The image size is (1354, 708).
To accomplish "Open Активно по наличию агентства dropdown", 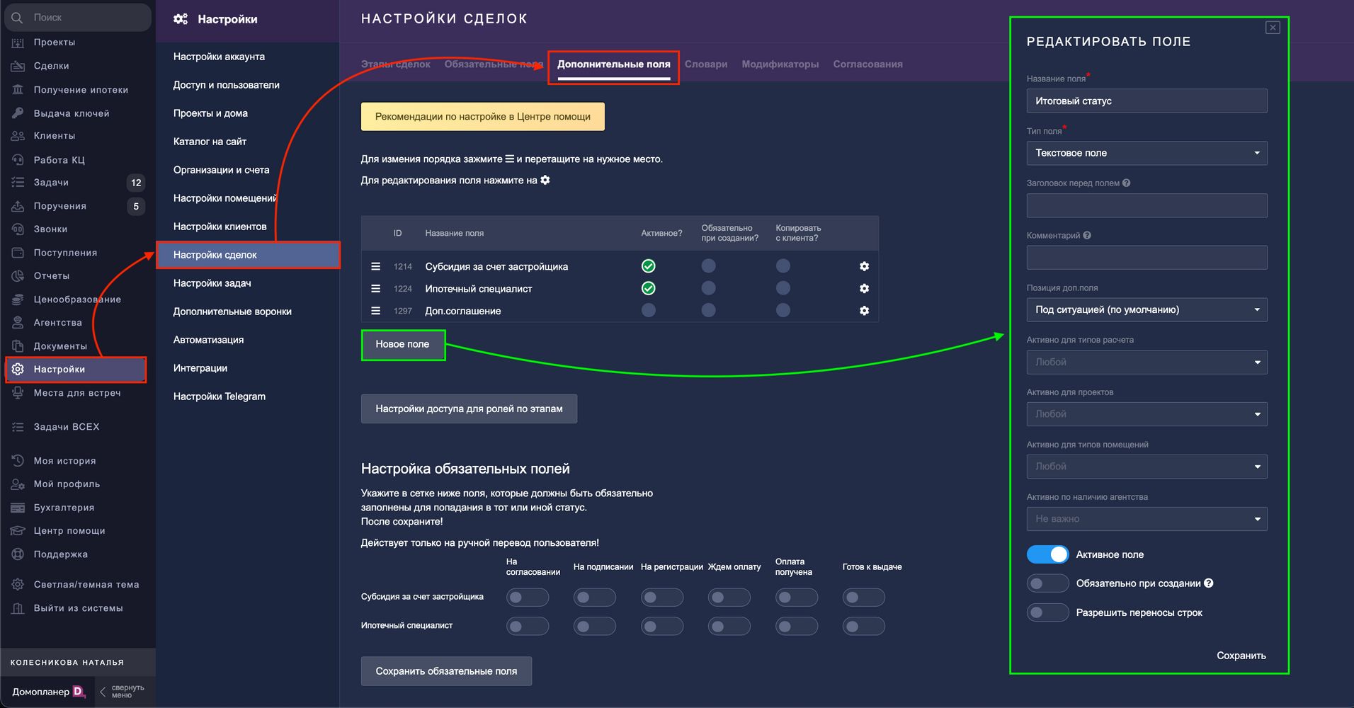I will point(1147,519).
